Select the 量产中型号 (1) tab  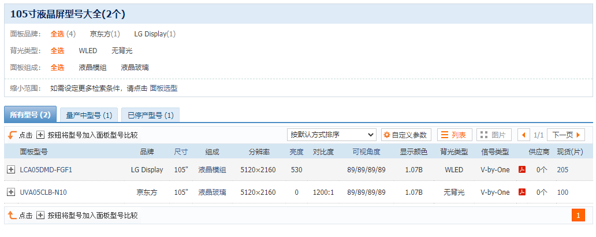(x=89, y=115)
